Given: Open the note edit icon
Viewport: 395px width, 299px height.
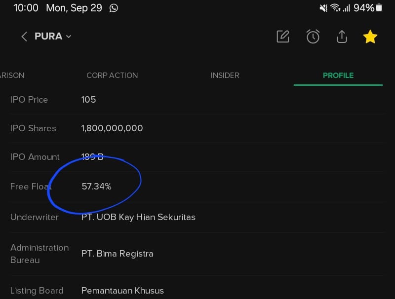Looking at the screenshot, I should point(283,37).
